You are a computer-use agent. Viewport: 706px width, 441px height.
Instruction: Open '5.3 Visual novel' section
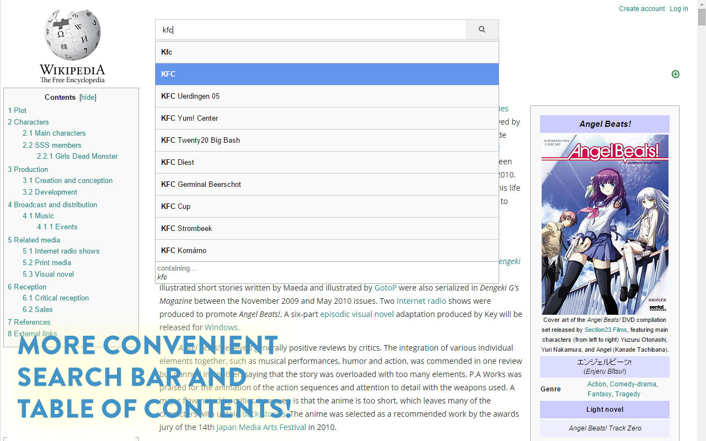point(48,274)
